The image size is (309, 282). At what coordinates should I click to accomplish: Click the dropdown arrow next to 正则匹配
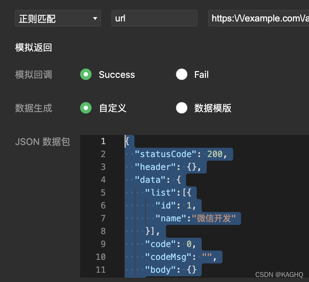pos(95,18)
